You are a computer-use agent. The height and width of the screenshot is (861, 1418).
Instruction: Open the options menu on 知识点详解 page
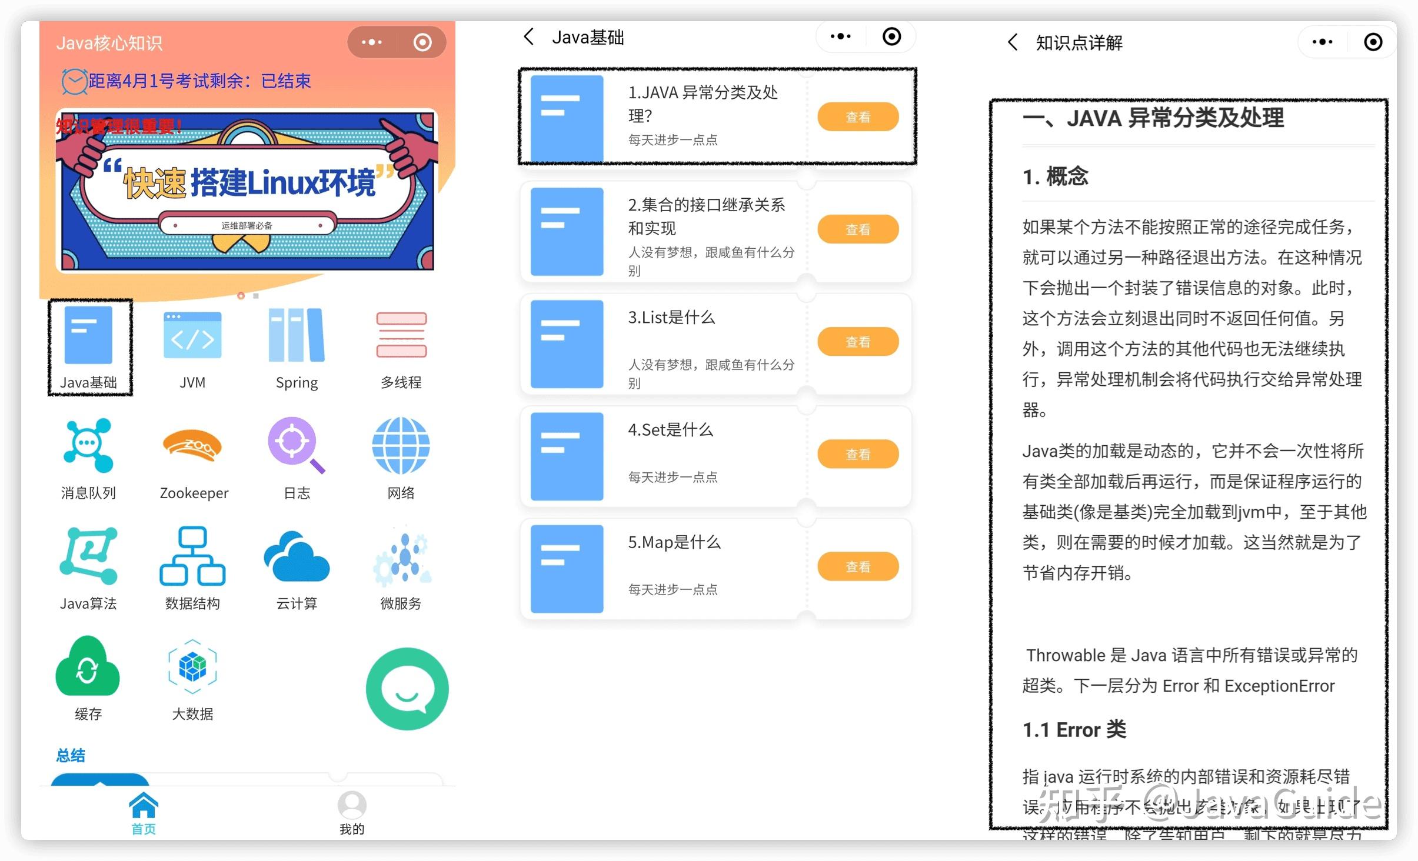1322,42
